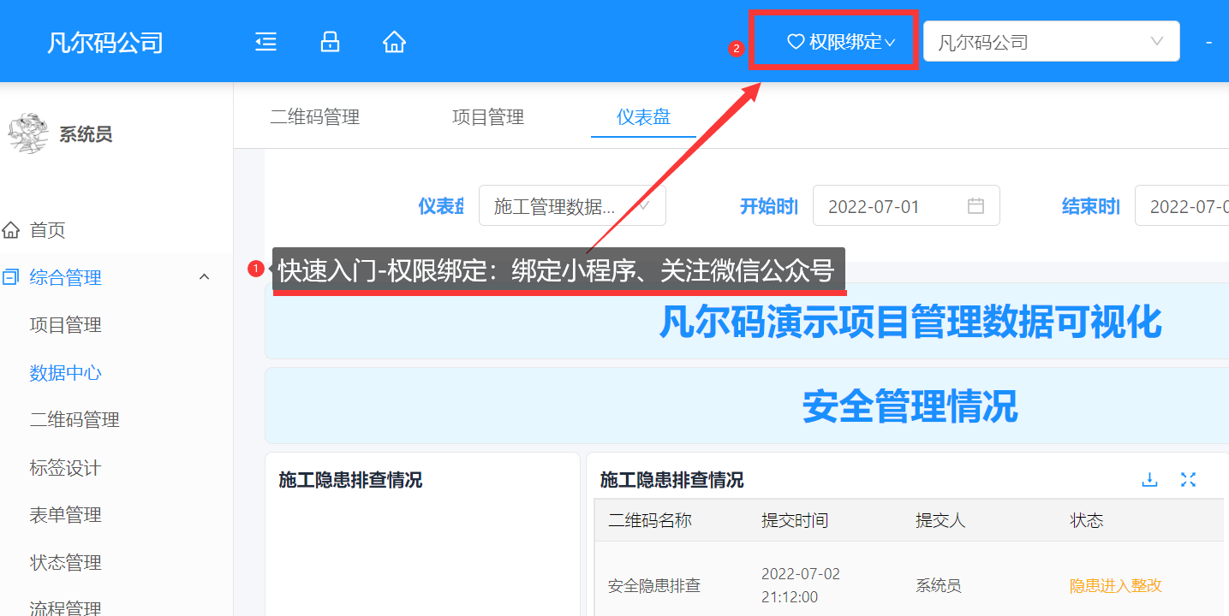Select the 仪表盘 tab
Viewport: 1229px width, 616px height.
coord(643,117)
